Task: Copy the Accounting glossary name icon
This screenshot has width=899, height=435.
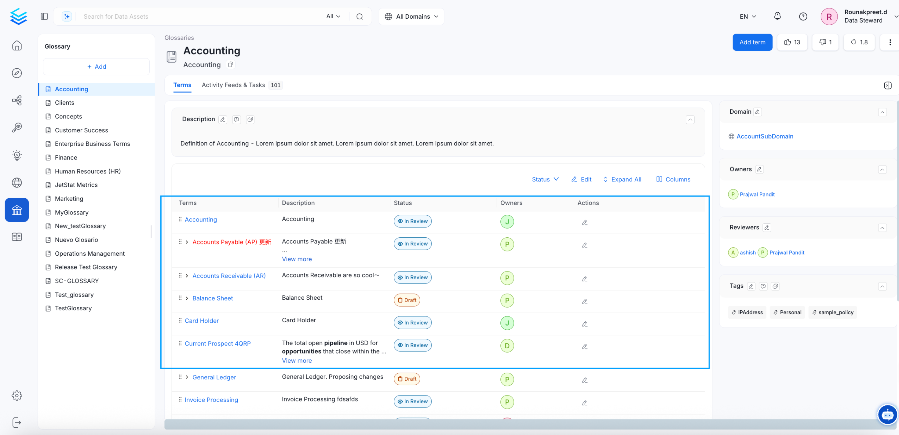Action: coord(230,64)
